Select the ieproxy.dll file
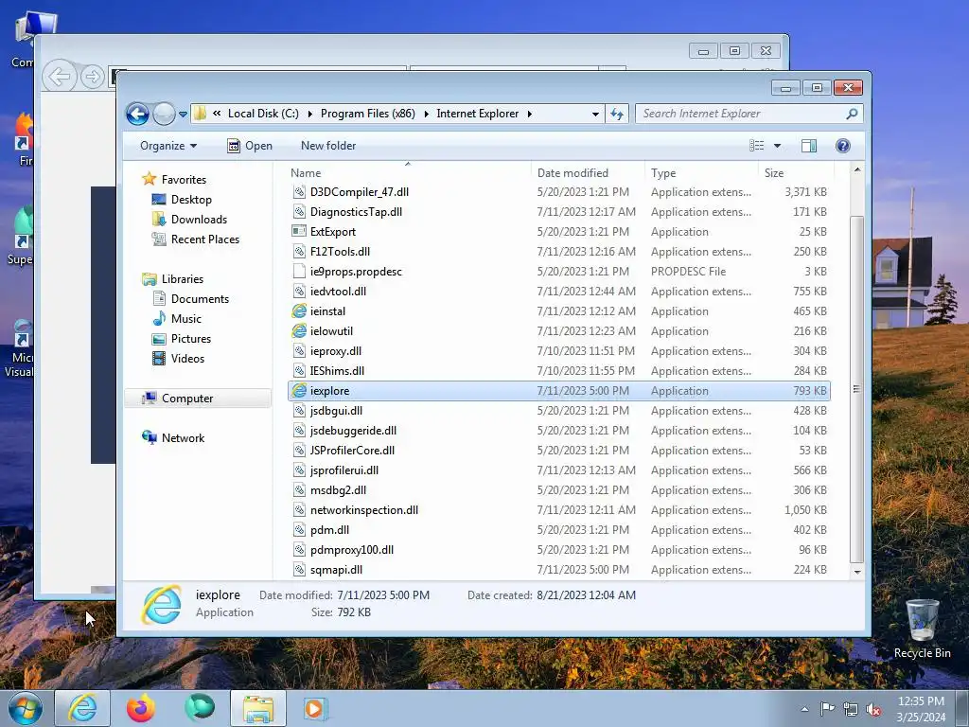 click(x=336, y=351)
